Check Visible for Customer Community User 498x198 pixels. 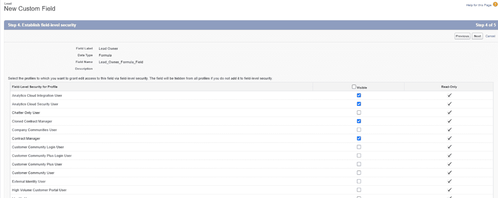[359, 173]
